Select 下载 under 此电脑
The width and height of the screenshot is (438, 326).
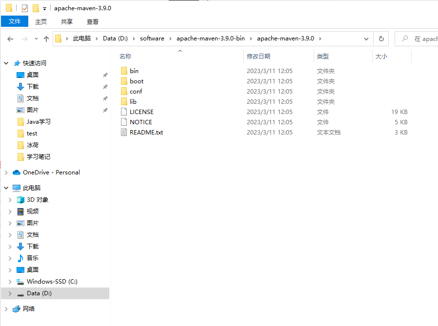coord(33,247)
